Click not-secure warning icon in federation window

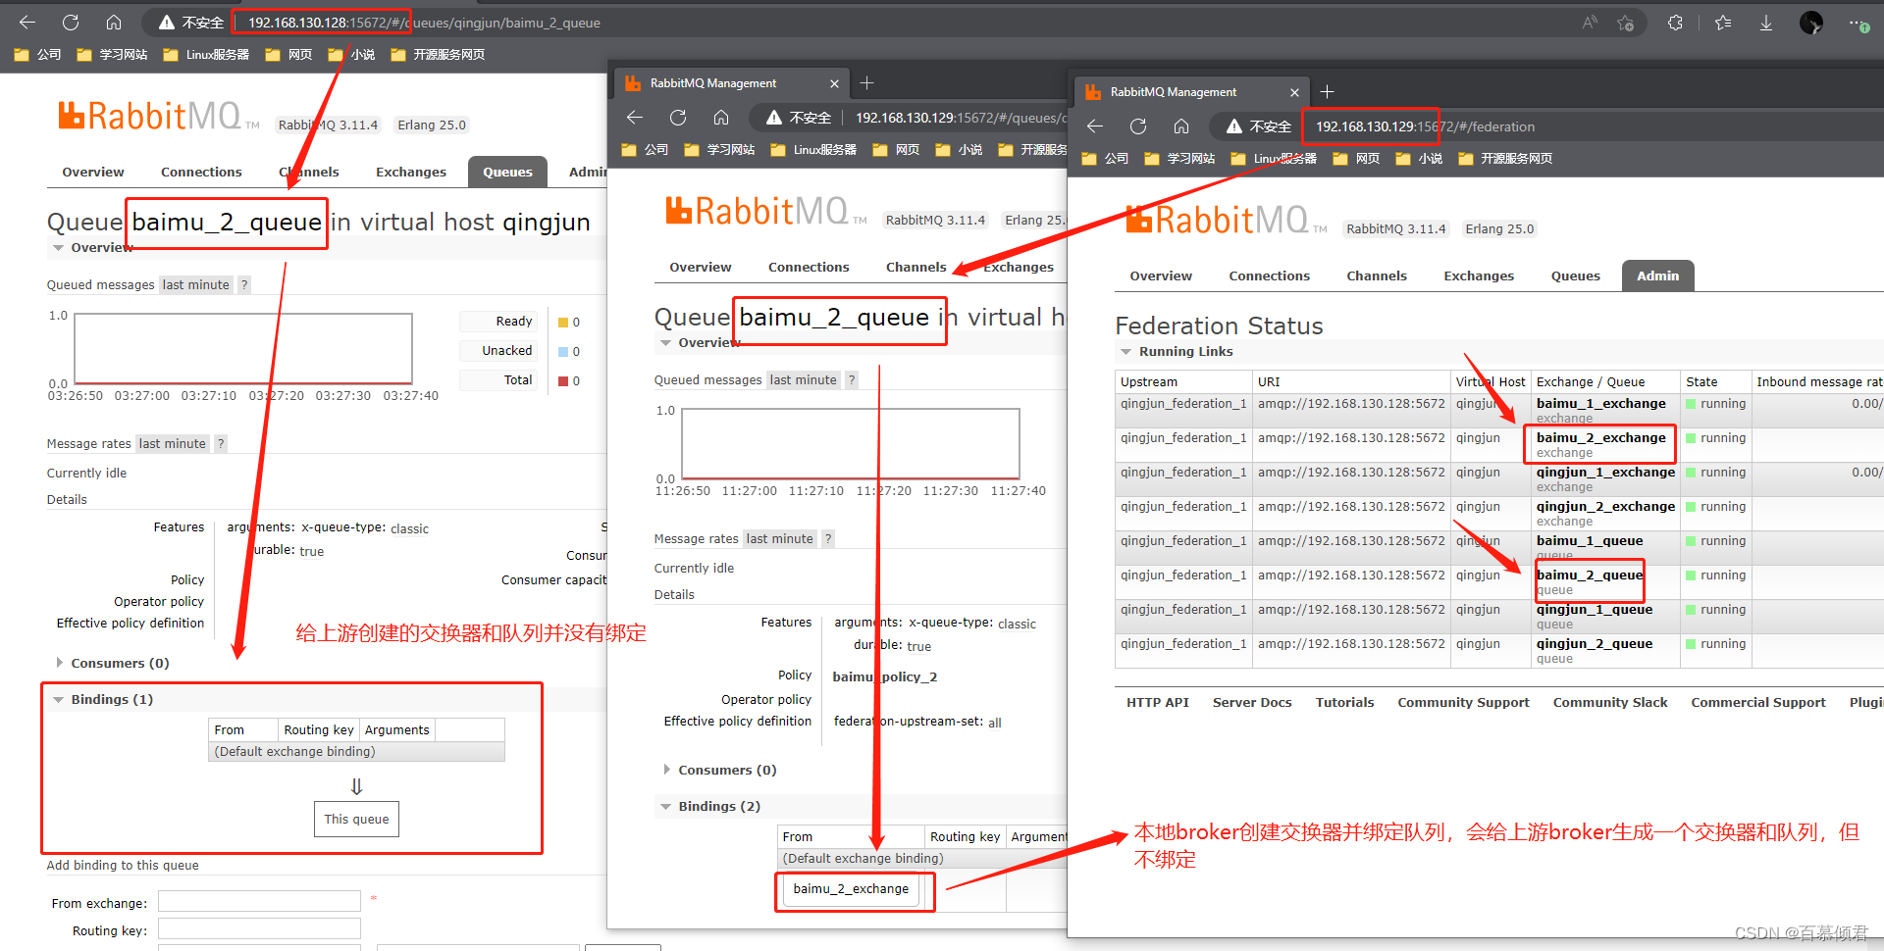[1233, 126]
